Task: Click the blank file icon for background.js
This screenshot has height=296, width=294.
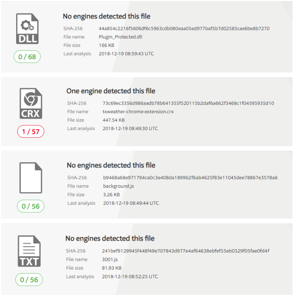Action: pyautogui.click(x=31, y=178)
